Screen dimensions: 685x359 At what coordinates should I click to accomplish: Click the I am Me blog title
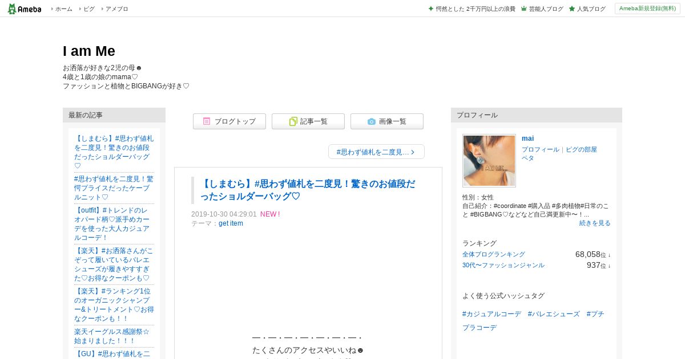tap(89, 51)
